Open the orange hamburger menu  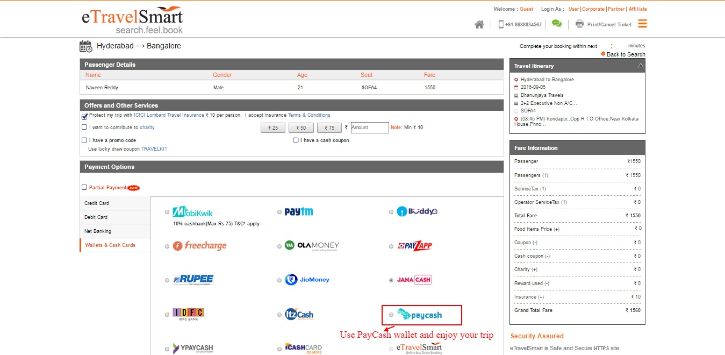pyautogui.click(x=642, y=24)
